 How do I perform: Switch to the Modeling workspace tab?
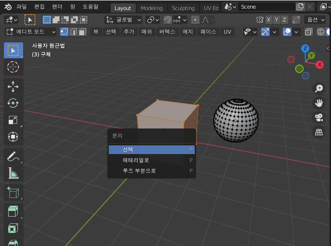(x=152, y=8)
